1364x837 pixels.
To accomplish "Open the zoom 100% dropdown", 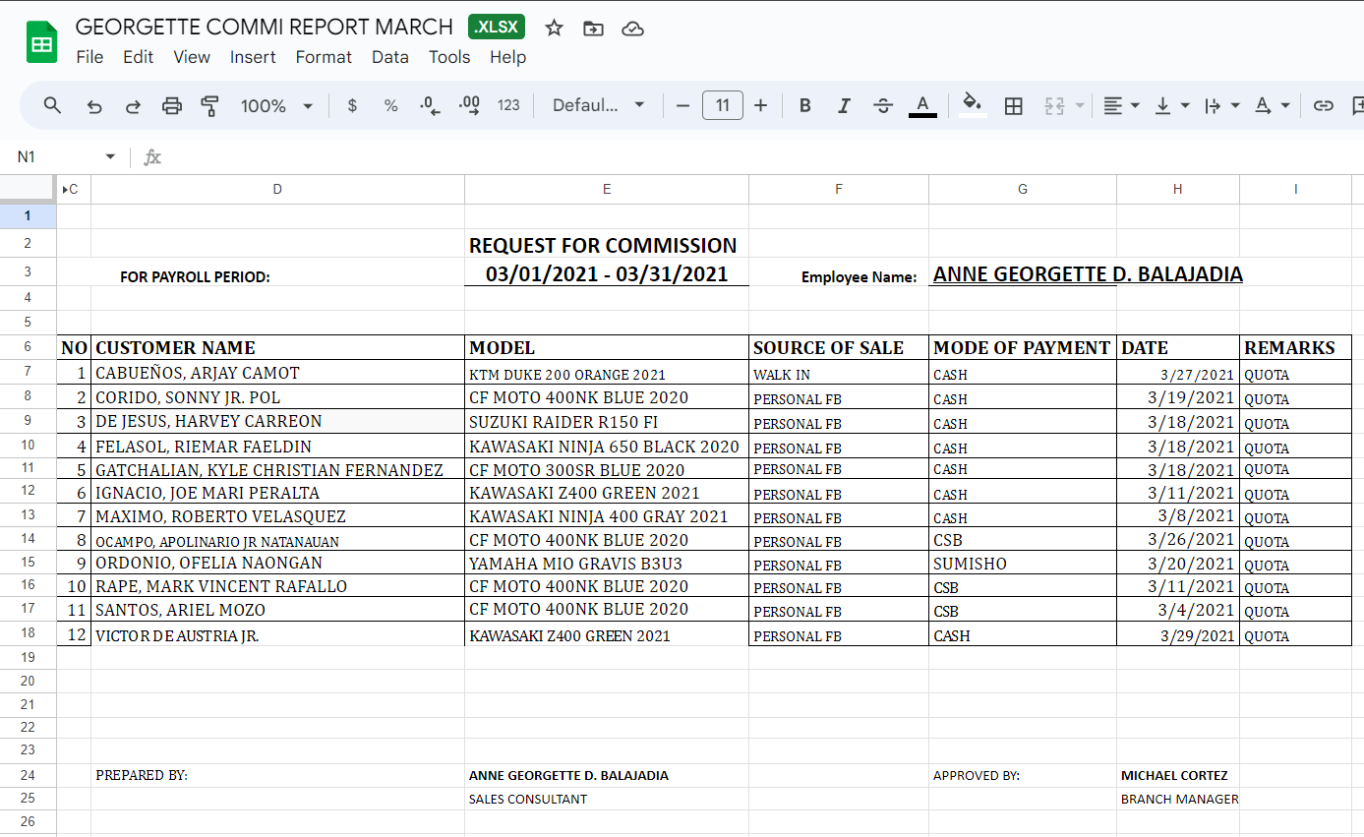I will point(276,105).
